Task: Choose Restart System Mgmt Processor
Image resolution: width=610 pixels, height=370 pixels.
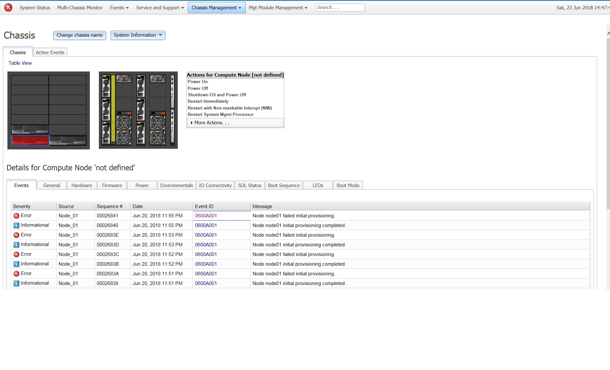Action: (221, 114)
